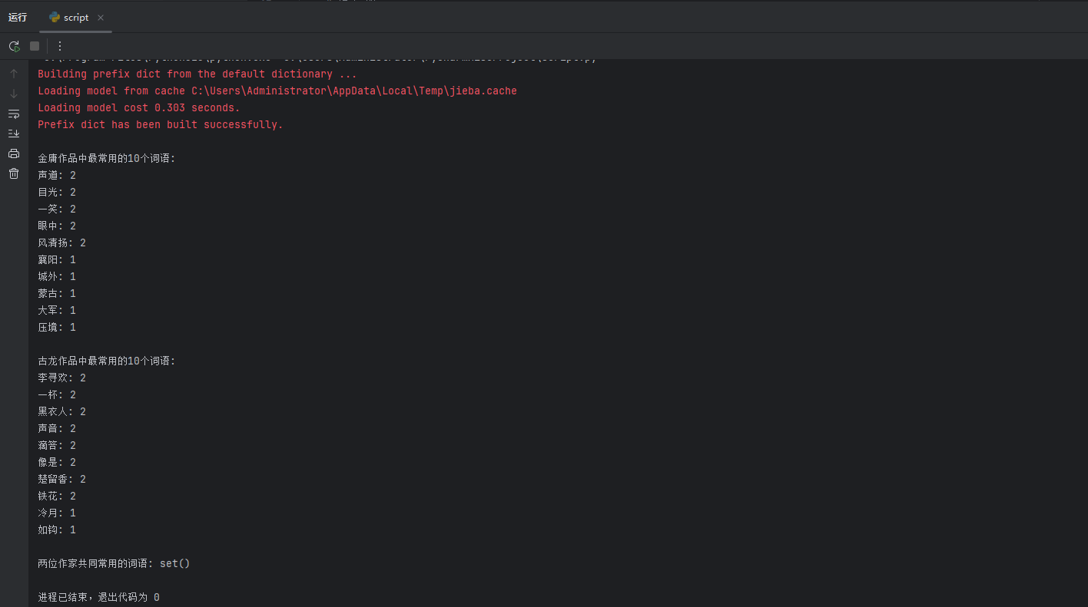
Task: Click the '古龙作品中最常用的10个词语' heading line
Action: pyautogui.click(x=106, y=361)
